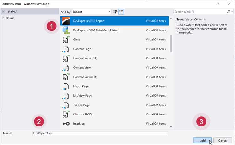
Task: Click the template list scroll up arrow
Action: [x=171, y=19]
